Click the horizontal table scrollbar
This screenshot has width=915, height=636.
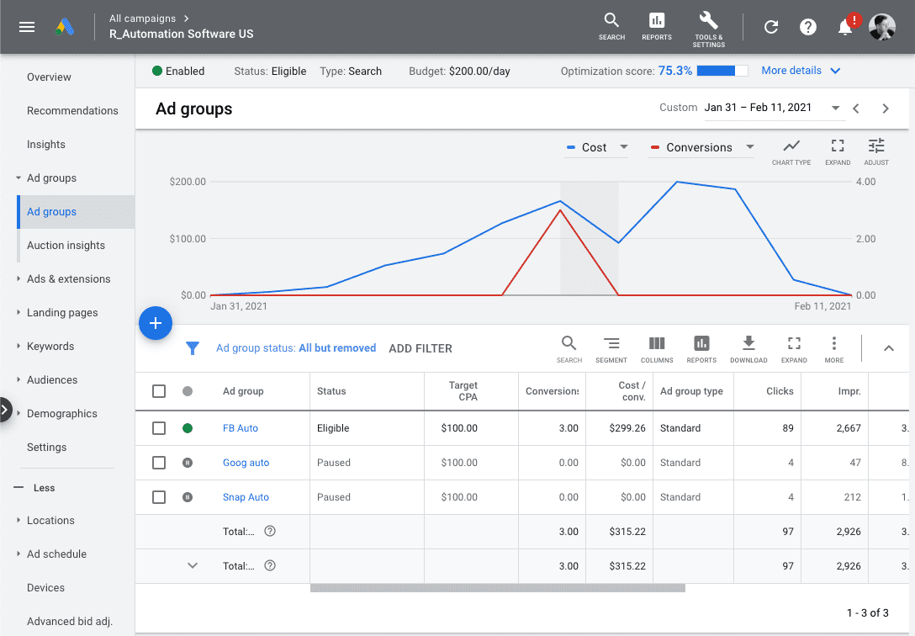(497, 588)
